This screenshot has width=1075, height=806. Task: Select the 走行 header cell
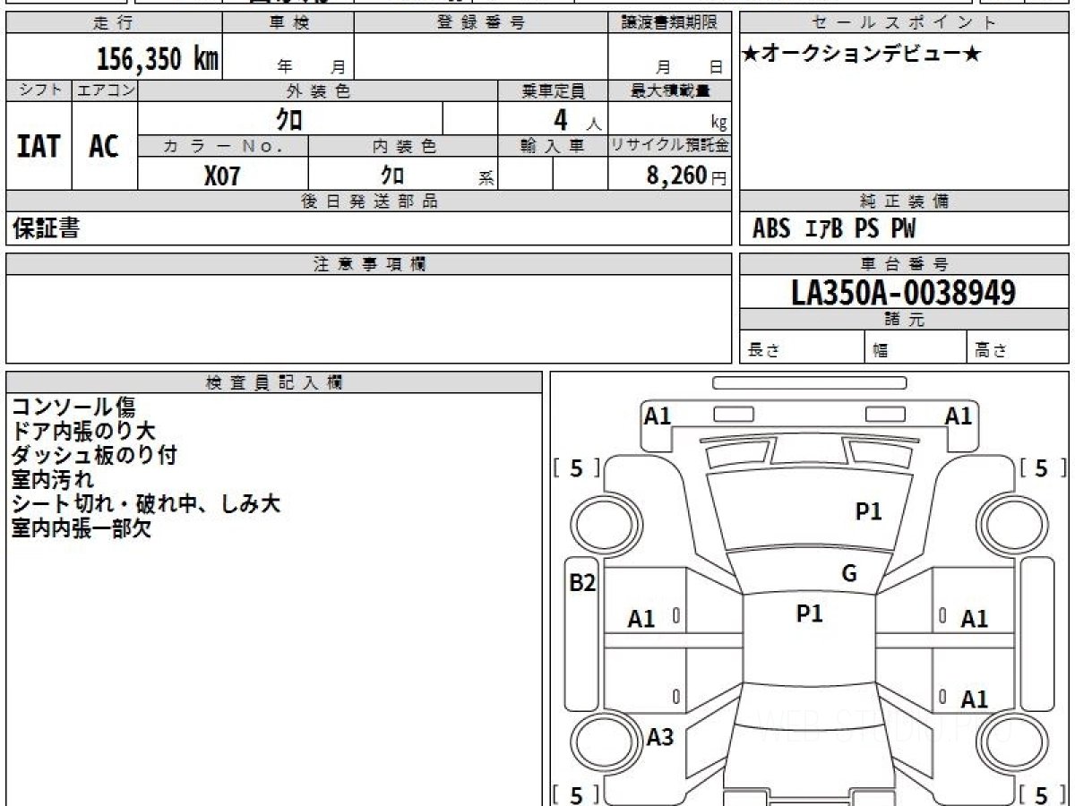coord(113,22)
